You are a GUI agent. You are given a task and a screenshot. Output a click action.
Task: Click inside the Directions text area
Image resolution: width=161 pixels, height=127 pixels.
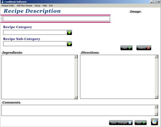tap(117, 77)
